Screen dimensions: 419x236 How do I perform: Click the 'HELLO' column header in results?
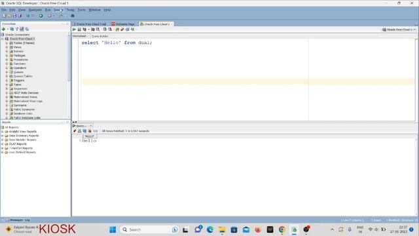pyautogui.click(x=89, y=136)
